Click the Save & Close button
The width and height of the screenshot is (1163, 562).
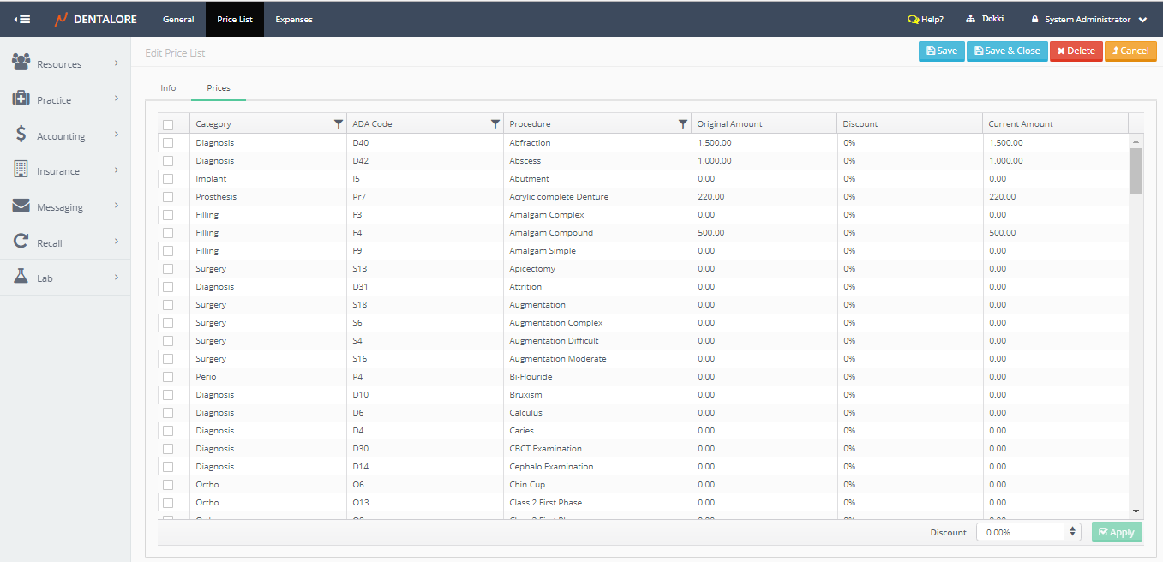pos(1007,51)
